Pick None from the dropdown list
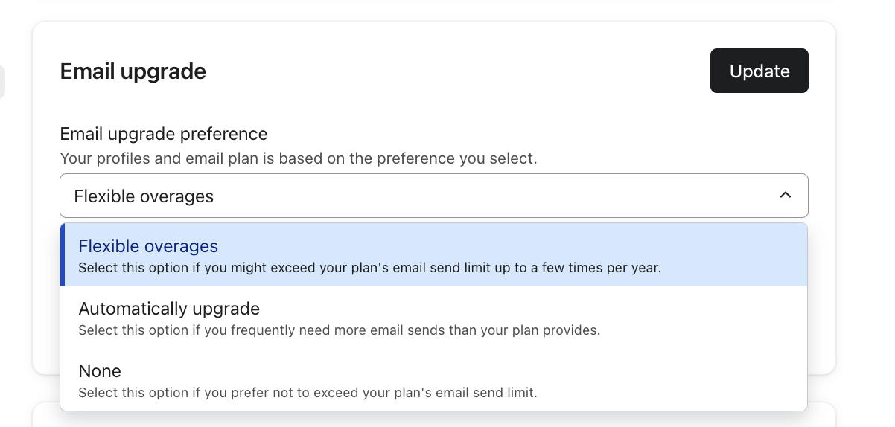The image size is (895, 427). click(100, 371)
